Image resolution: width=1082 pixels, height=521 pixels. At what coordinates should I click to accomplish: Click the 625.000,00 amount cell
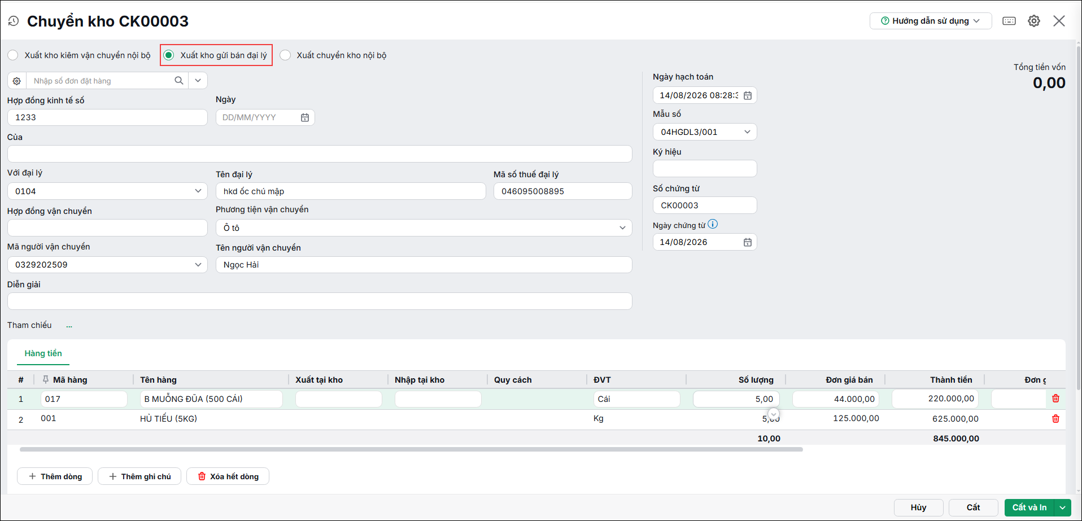click(956, 419)
